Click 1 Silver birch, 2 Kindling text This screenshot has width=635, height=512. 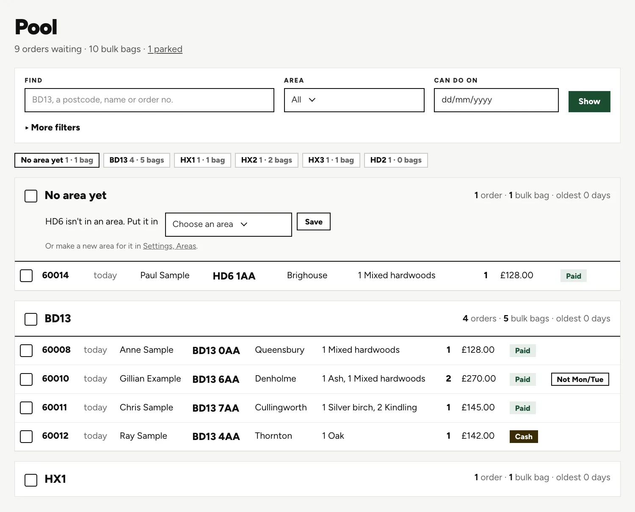[x=370, y=407]
